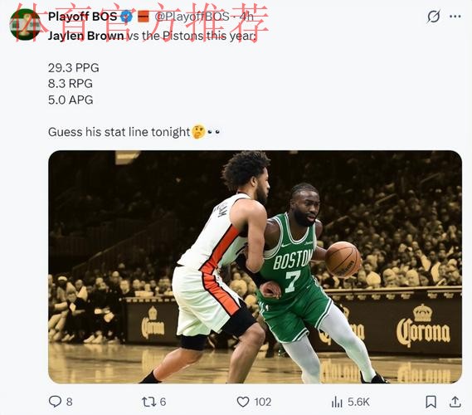
Task: Open the three-dot more options menu
Action: click(455, 17)
